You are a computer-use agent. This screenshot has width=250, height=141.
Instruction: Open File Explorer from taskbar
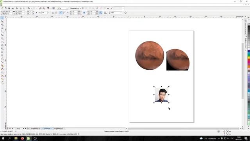point(16,138)
